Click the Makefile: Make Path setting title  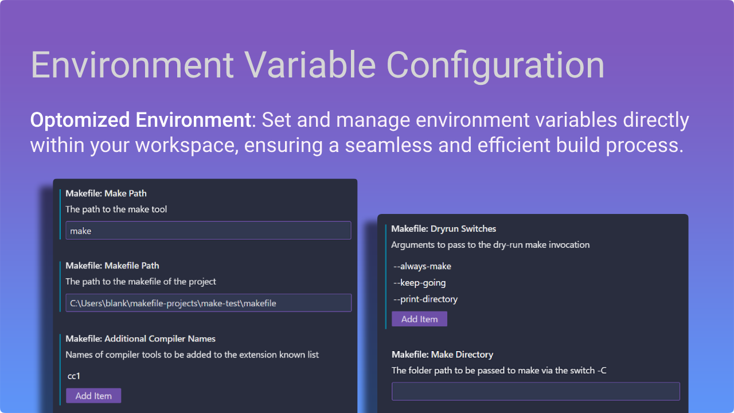tap(106, 193)
